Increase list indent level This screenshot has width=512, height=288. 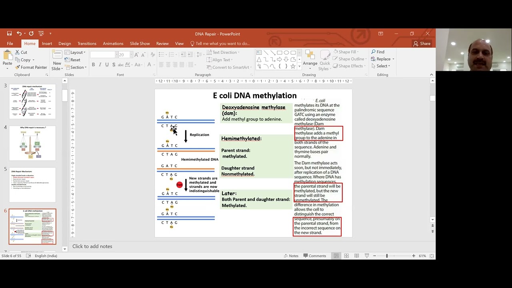[x=190, y=54]
